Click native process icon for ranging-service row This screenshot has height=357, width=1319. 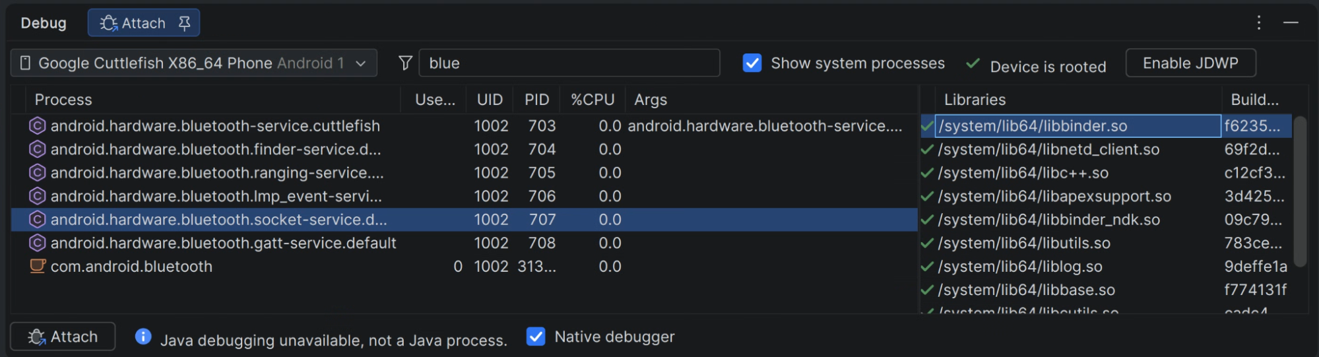pos(38,172)
